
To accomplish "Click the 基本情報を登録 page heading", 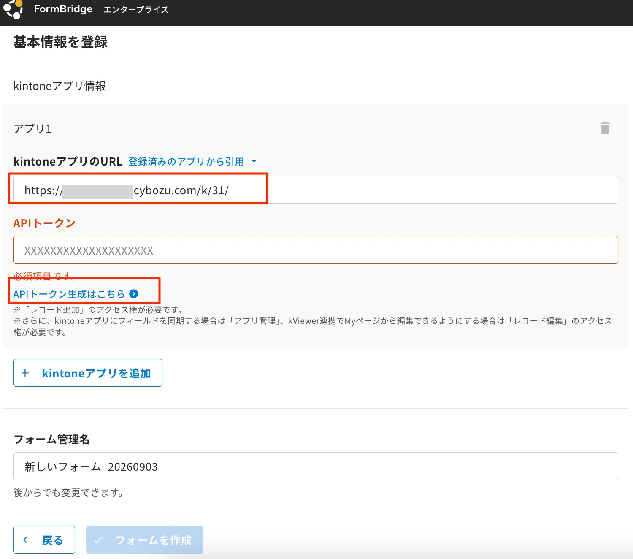I will [60, 42].
